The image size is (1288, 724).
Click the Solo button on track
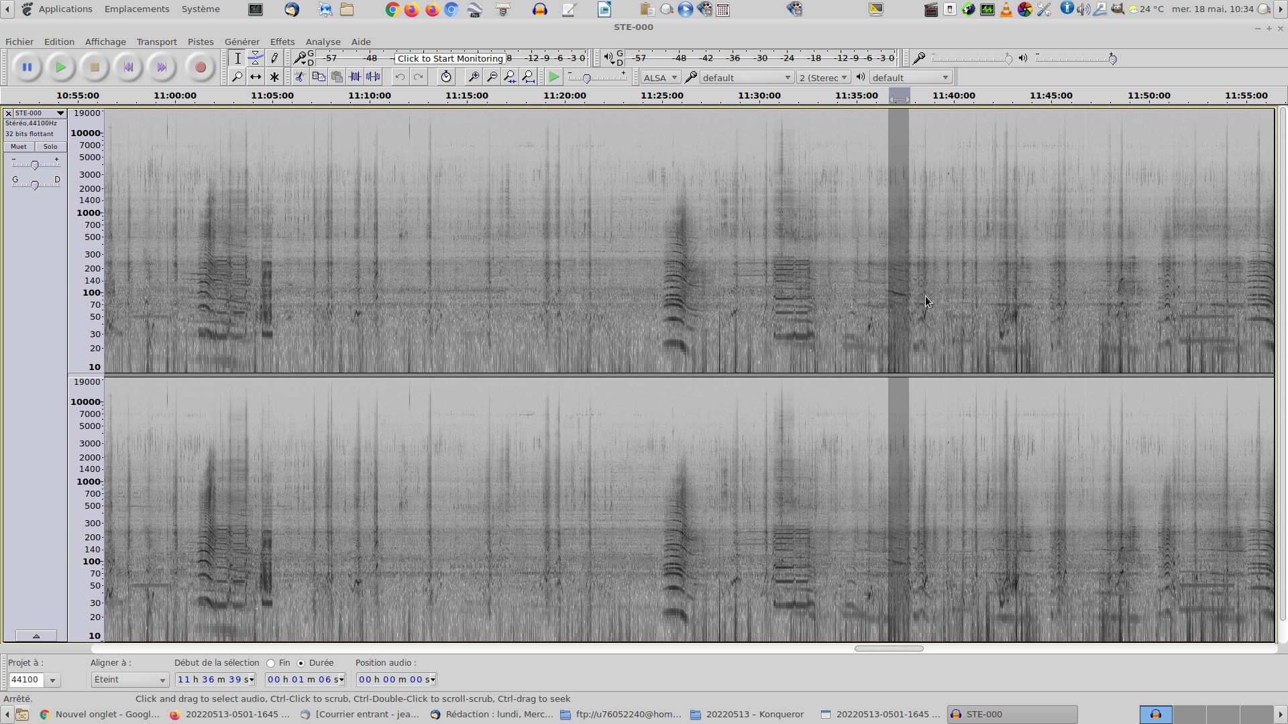[x=50, y=147]
